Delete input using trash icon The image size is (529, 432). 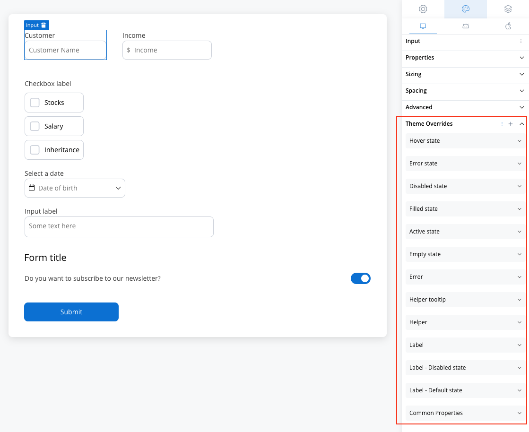click(43, 26)
